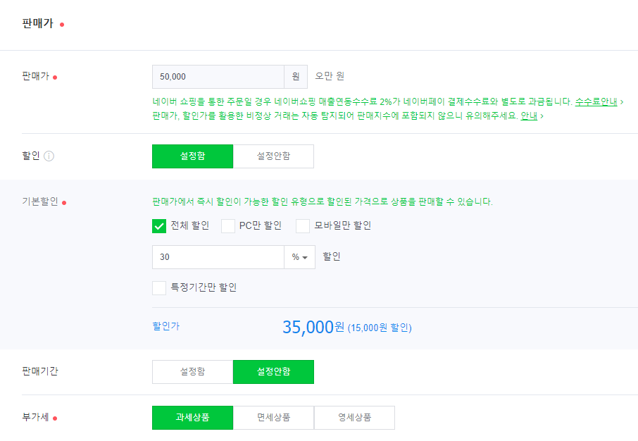Image resolution: width=638 pixels, height=441 pixels.
Task: Open the 수수료안내 link
Action: (x=596, y=102)
